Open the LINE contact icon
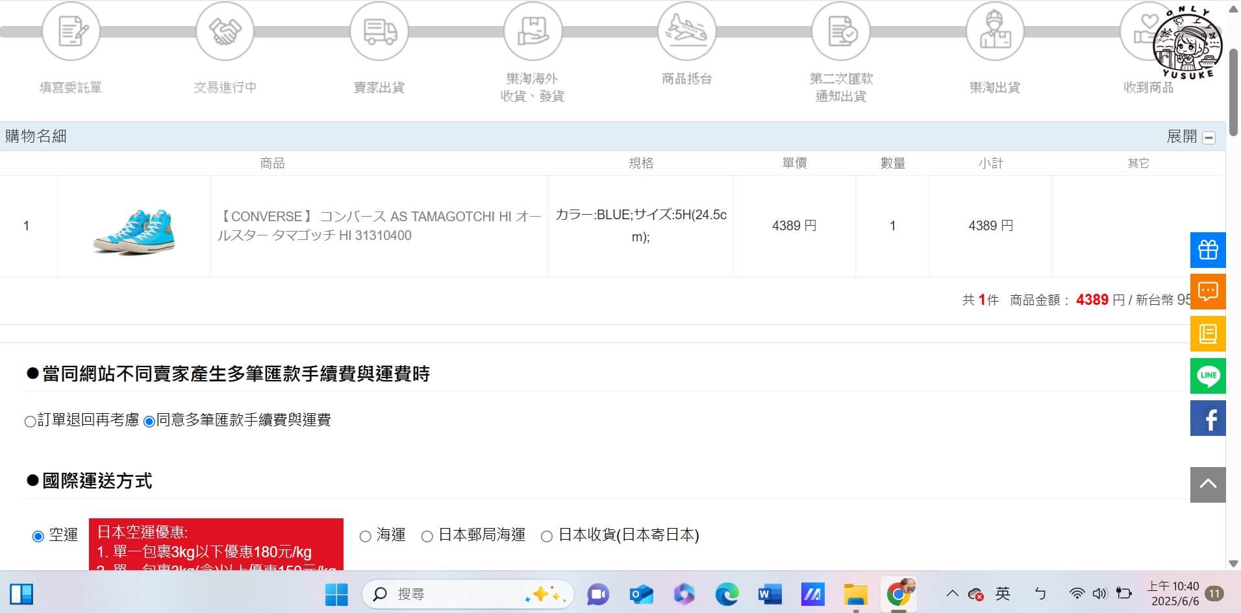 [1208, 376]
